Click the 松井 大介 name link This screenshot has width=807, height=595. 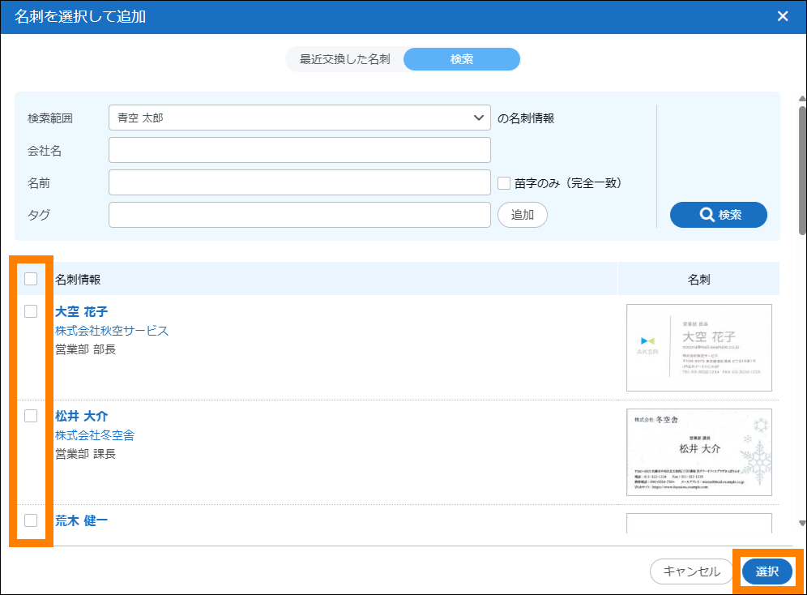81,417
